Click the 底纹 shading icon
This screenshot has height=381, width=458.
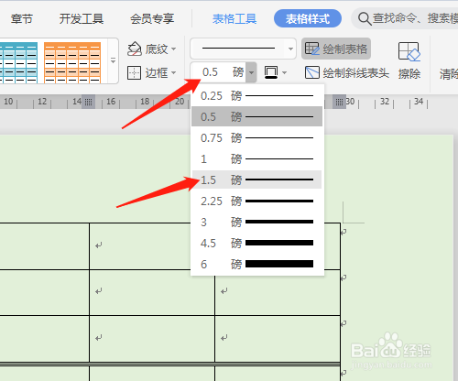coord(135,49)
